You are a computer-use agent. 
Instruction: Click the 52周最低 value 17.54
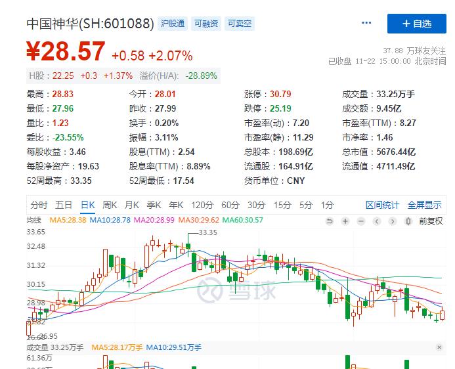click(x=183, y=181)
